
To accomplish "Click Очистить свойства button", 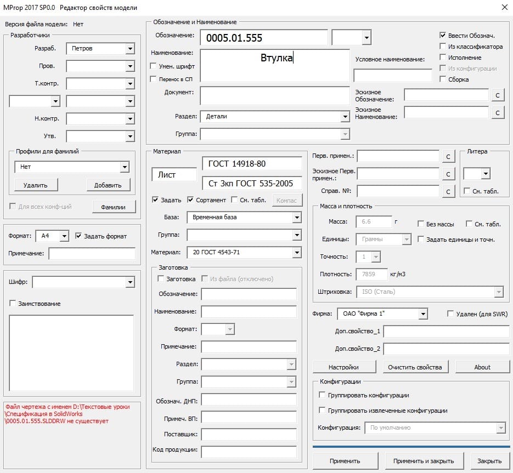I will [415, 367].
